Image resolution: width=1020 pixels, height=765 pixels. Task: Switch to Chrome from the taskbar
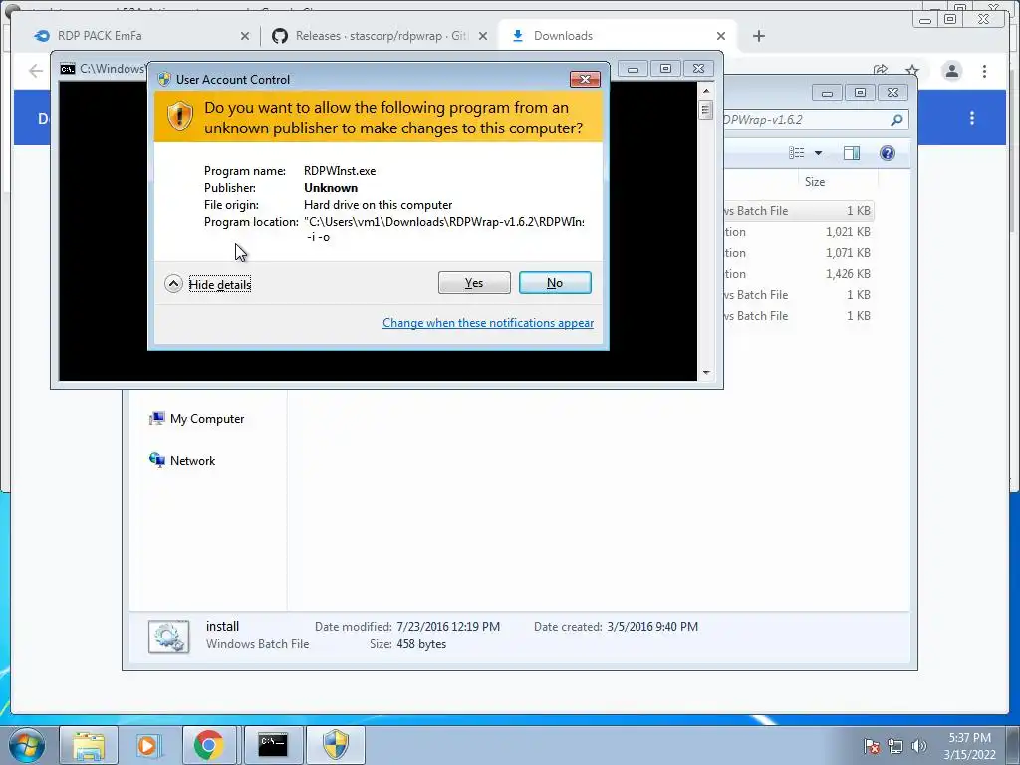pos(209,745)
